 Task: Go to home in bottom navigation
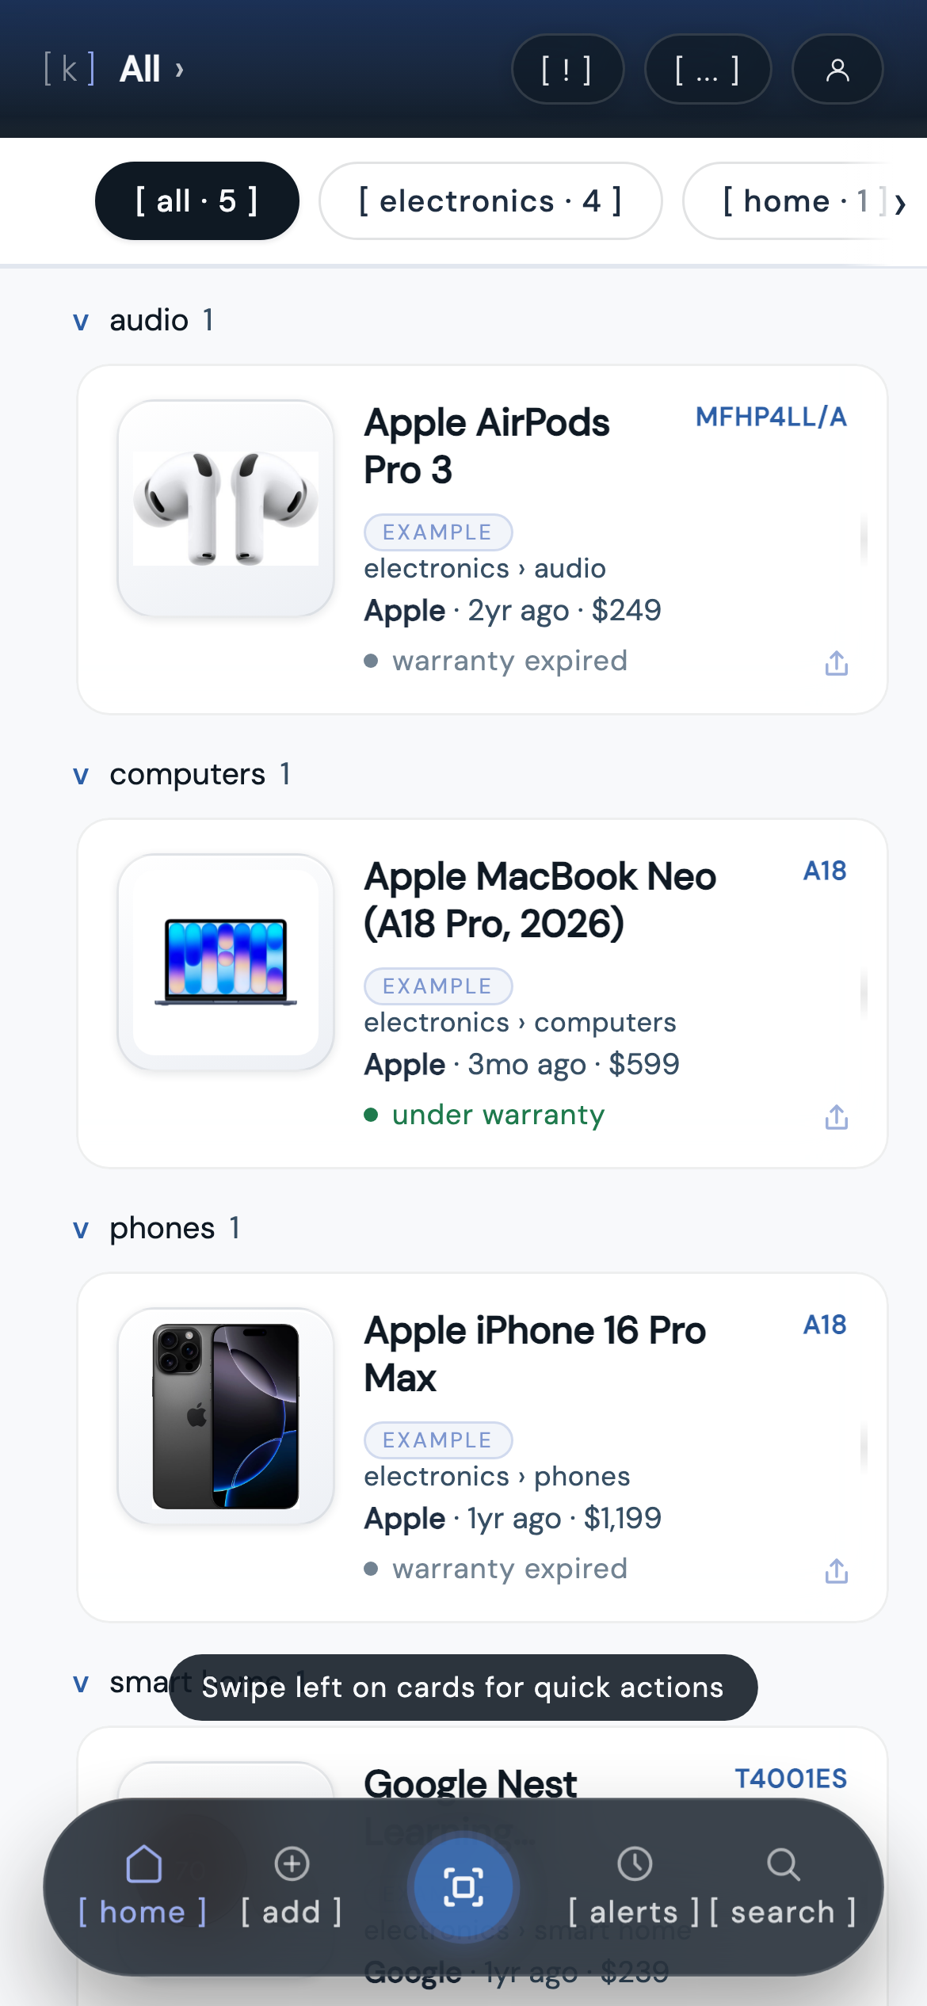[x=143, y=1890]
